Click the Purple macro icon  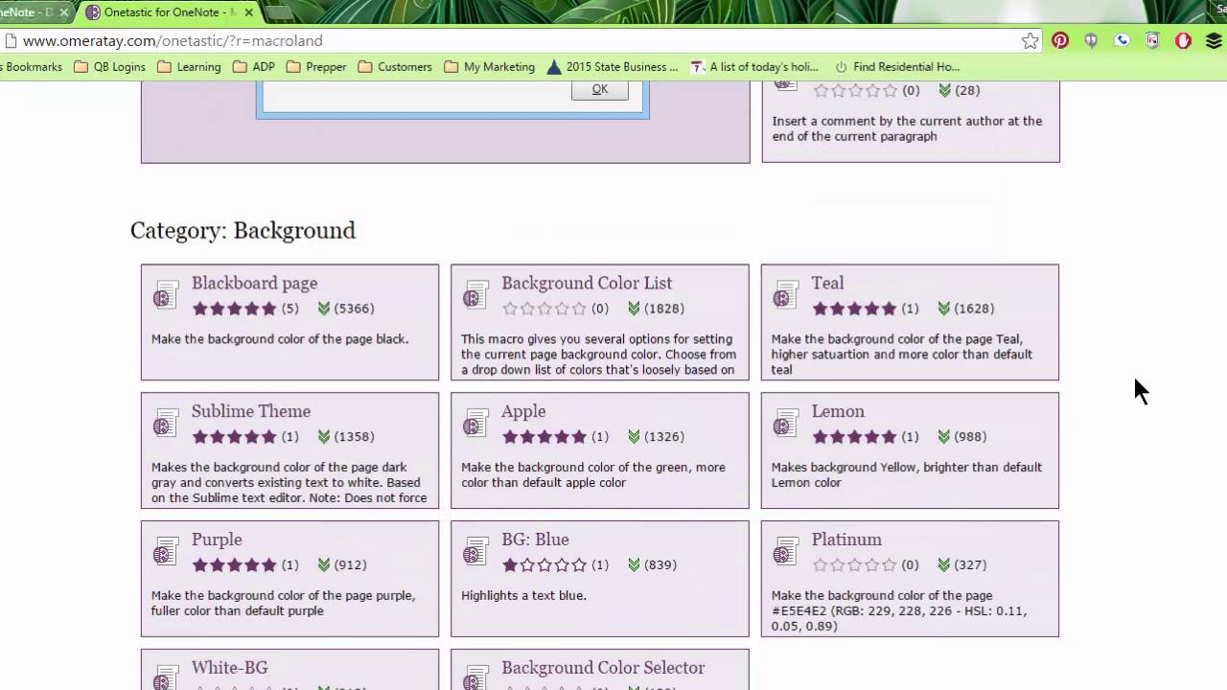[x=166, y=552]
